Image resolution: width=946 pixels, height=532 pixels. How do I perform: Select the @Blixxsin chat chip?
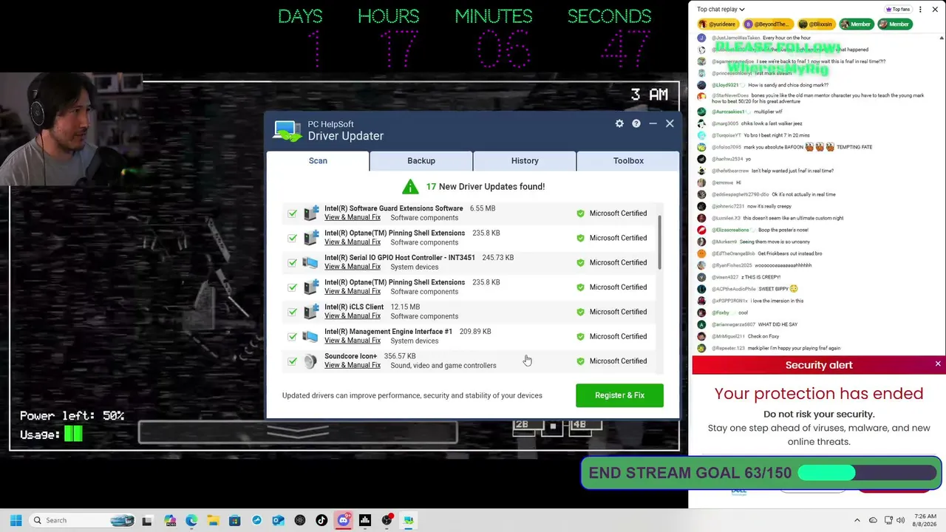pos(816,24)
